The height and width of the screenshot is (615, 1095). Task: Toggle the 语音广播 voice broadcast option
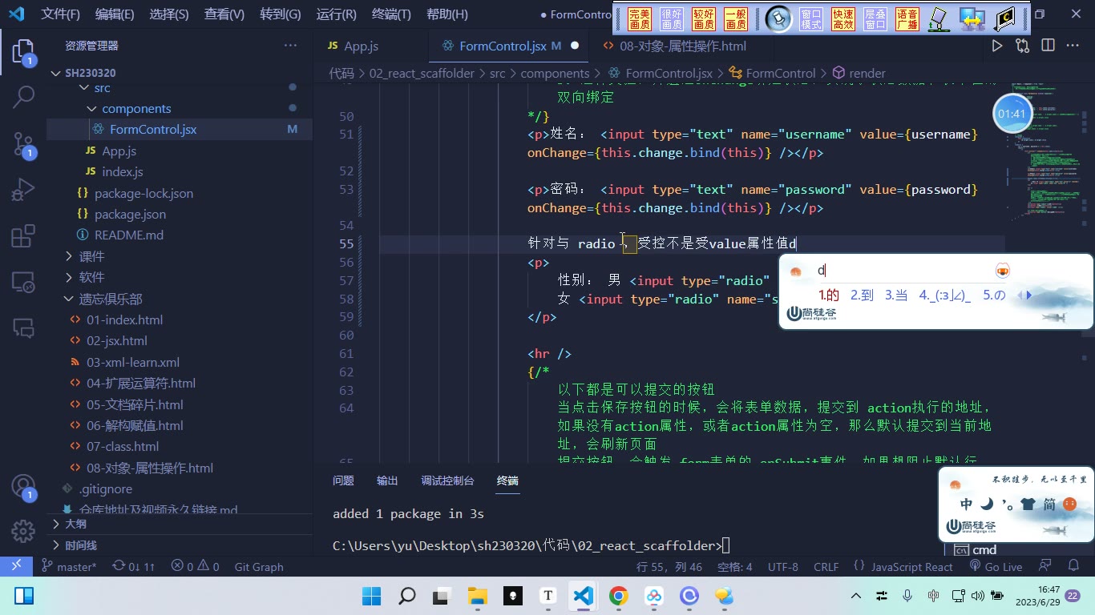(907, 19)
